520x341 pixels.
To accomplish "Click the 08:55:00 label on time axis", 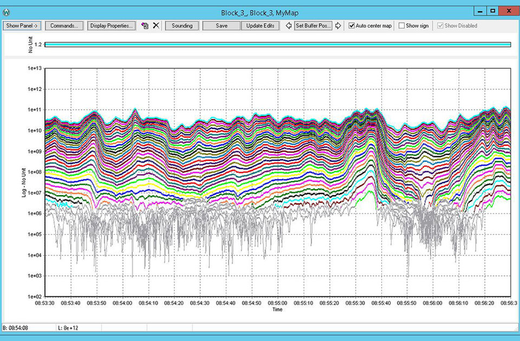I will pyautogui.click(x=277, y=302).
